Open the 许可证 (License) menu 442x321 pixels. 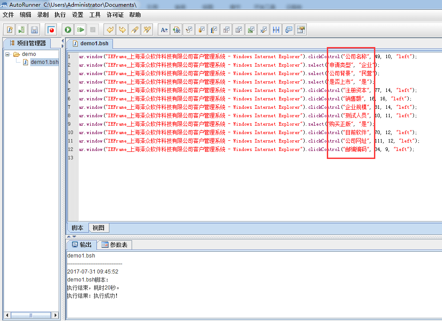115,15
